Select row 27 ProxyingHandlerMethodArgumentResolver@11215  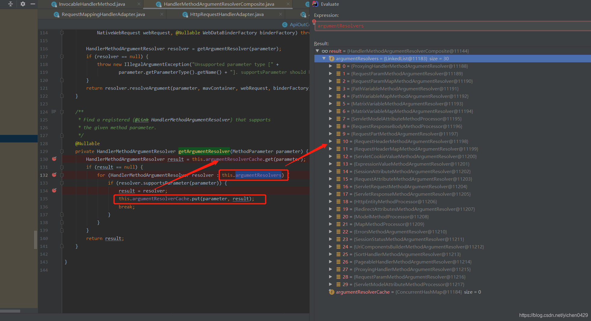click(452, 269)
